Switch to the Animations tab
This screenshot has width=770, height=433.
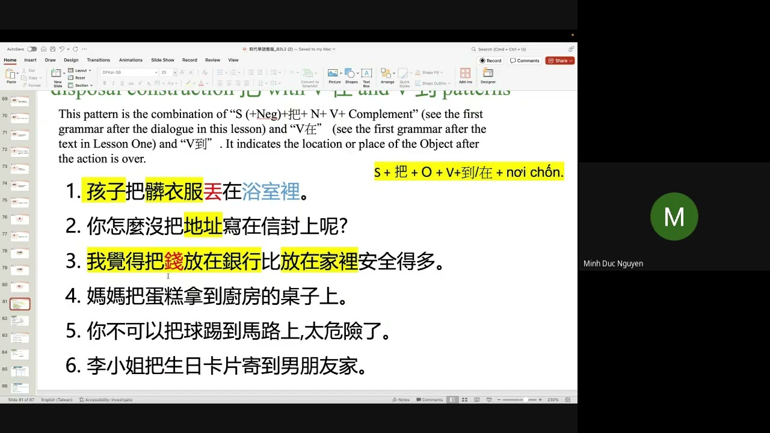point(131,60)
